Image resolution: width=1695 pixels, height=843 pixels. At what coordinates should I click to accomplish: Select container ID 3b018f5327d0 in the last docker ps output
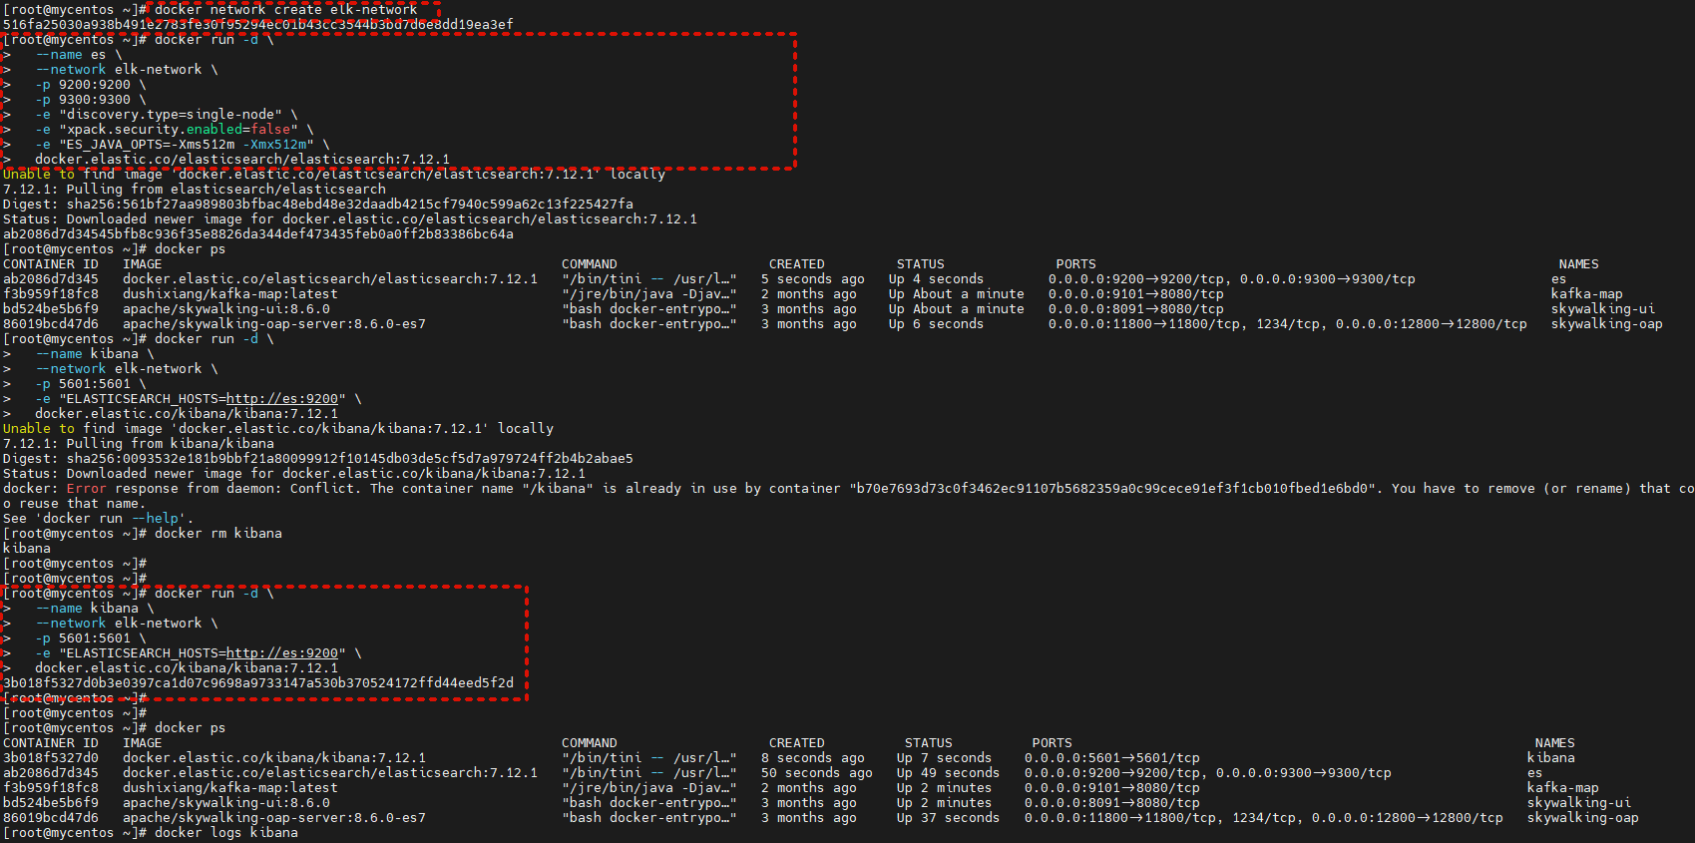coord(51,758)
